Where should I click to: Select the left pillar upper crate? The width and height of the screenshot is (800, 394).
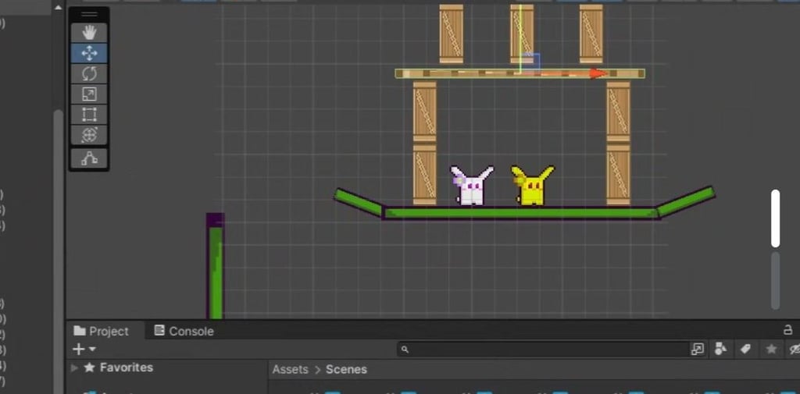[x=424, y=112]
